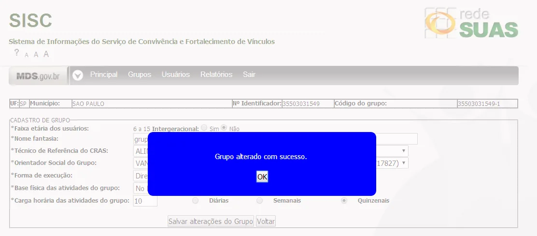The width and height of the screenshot is (537, 236).
Task: Click the Nome fantasia text field
Action: tap(275, 139)
